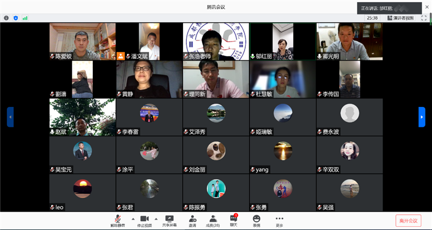The width and height of the screenshot is (432, 230).
Task: Go to previous page of participants
Action: [x=10, y=117]
